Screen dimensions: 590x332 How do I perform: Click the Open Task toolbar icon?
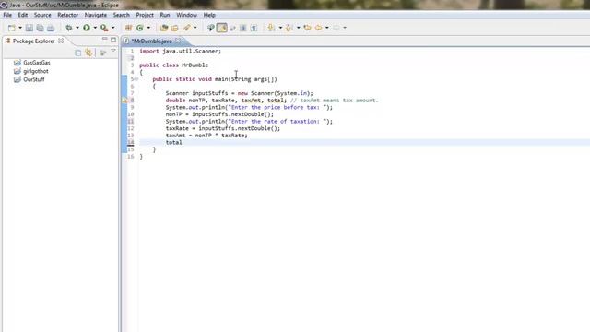point(174,28)
